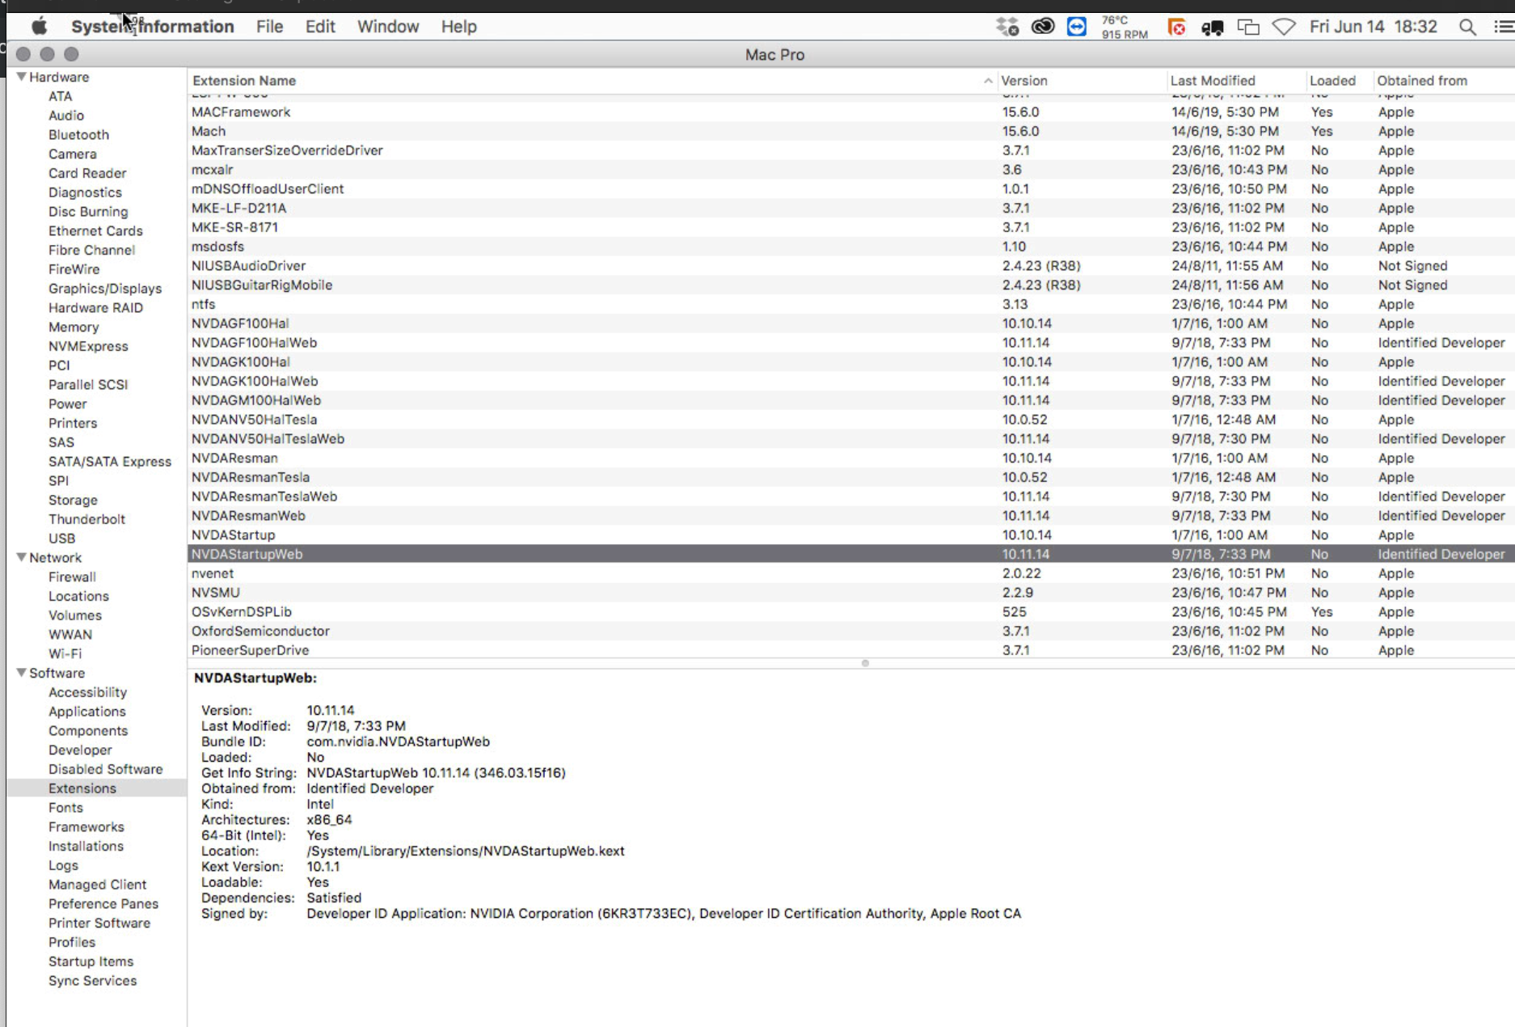Open Notification Center list icon
This screenshot has width=1515, height=1027.
tap(1504, 27)
